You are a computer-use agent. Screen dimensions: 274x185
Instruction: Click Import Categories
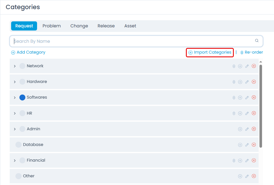(210, 52)
